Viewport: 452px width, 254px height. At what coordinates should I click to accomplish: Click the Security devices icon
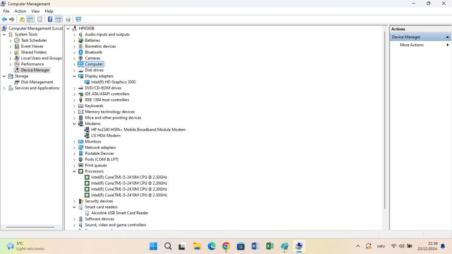point(81,201)
